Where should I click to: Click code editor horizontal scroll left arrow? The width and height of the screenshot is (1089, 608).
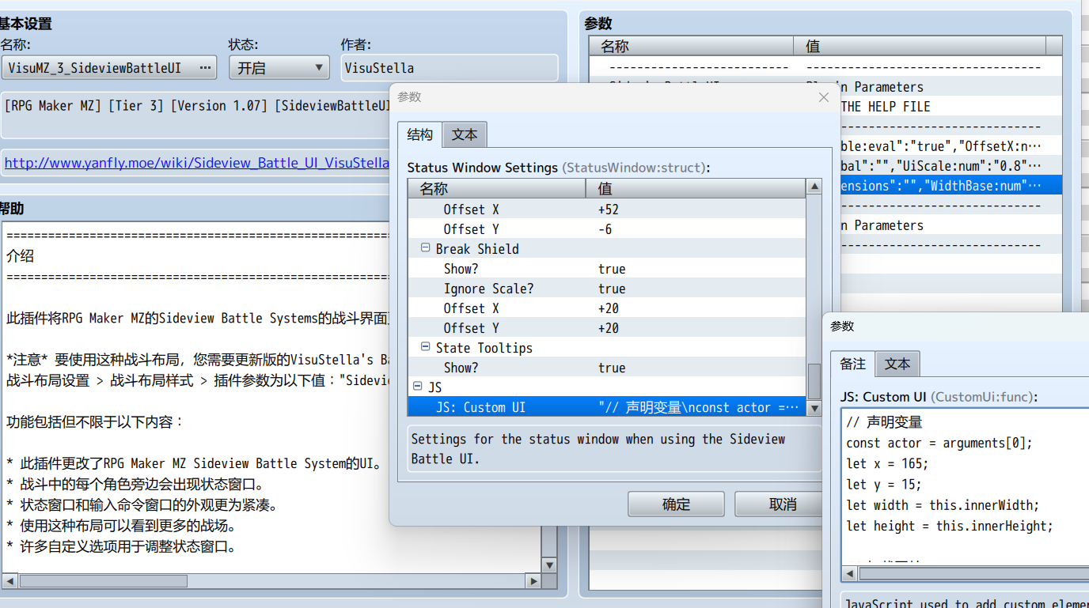point(850,574)
